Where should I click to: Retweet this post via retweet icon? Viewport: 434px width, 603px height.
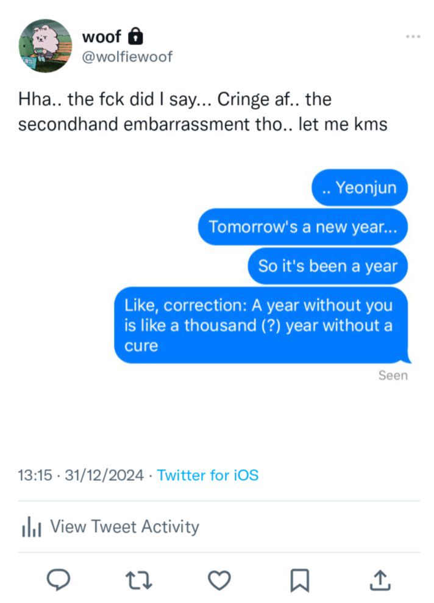tap(139, 580)
